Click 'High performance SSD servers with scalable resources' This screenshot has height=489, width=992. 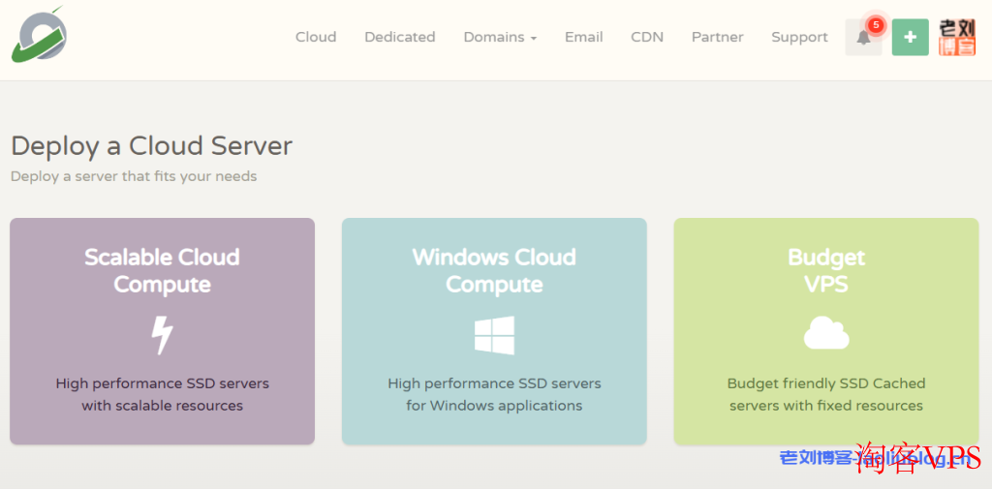point(162,394)
